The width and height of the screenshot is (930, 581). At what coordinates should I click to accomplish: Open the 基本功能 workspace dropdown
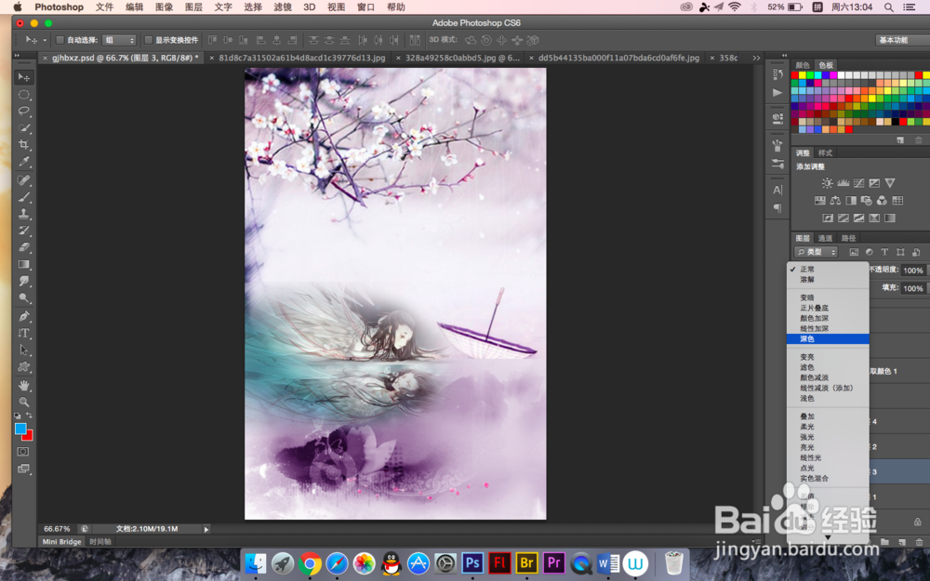pyautogui.click(x=902, y=40)
